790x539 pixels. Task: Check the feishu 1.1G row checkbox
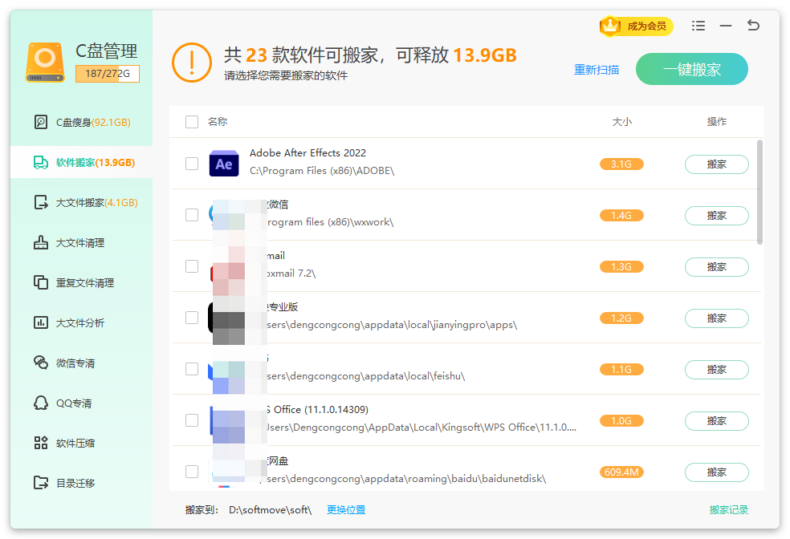191,369
